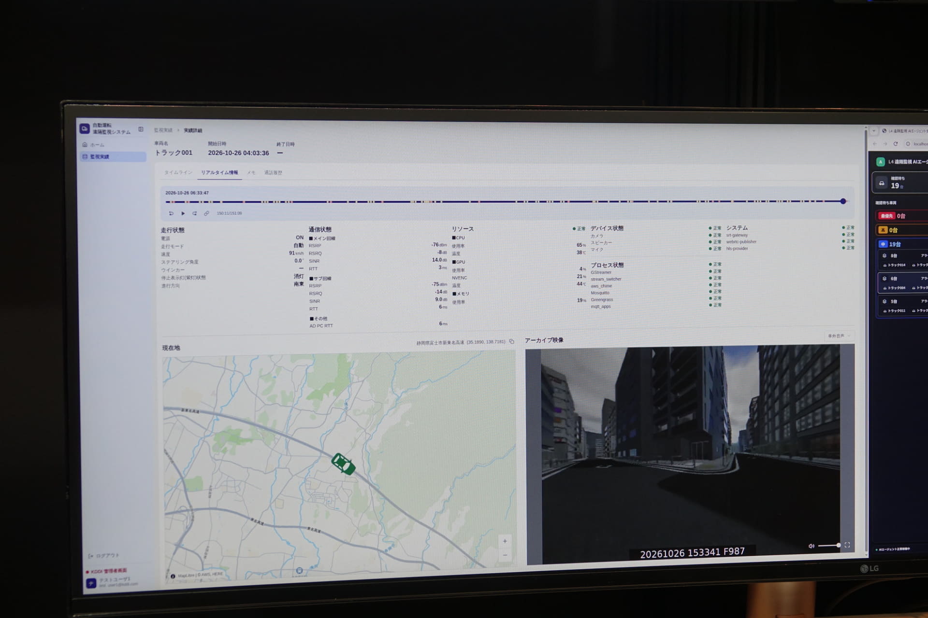Open the tab list chevron in the right browser
The width and height of the screenshot is (928, 618).
[x=874, y=131]
